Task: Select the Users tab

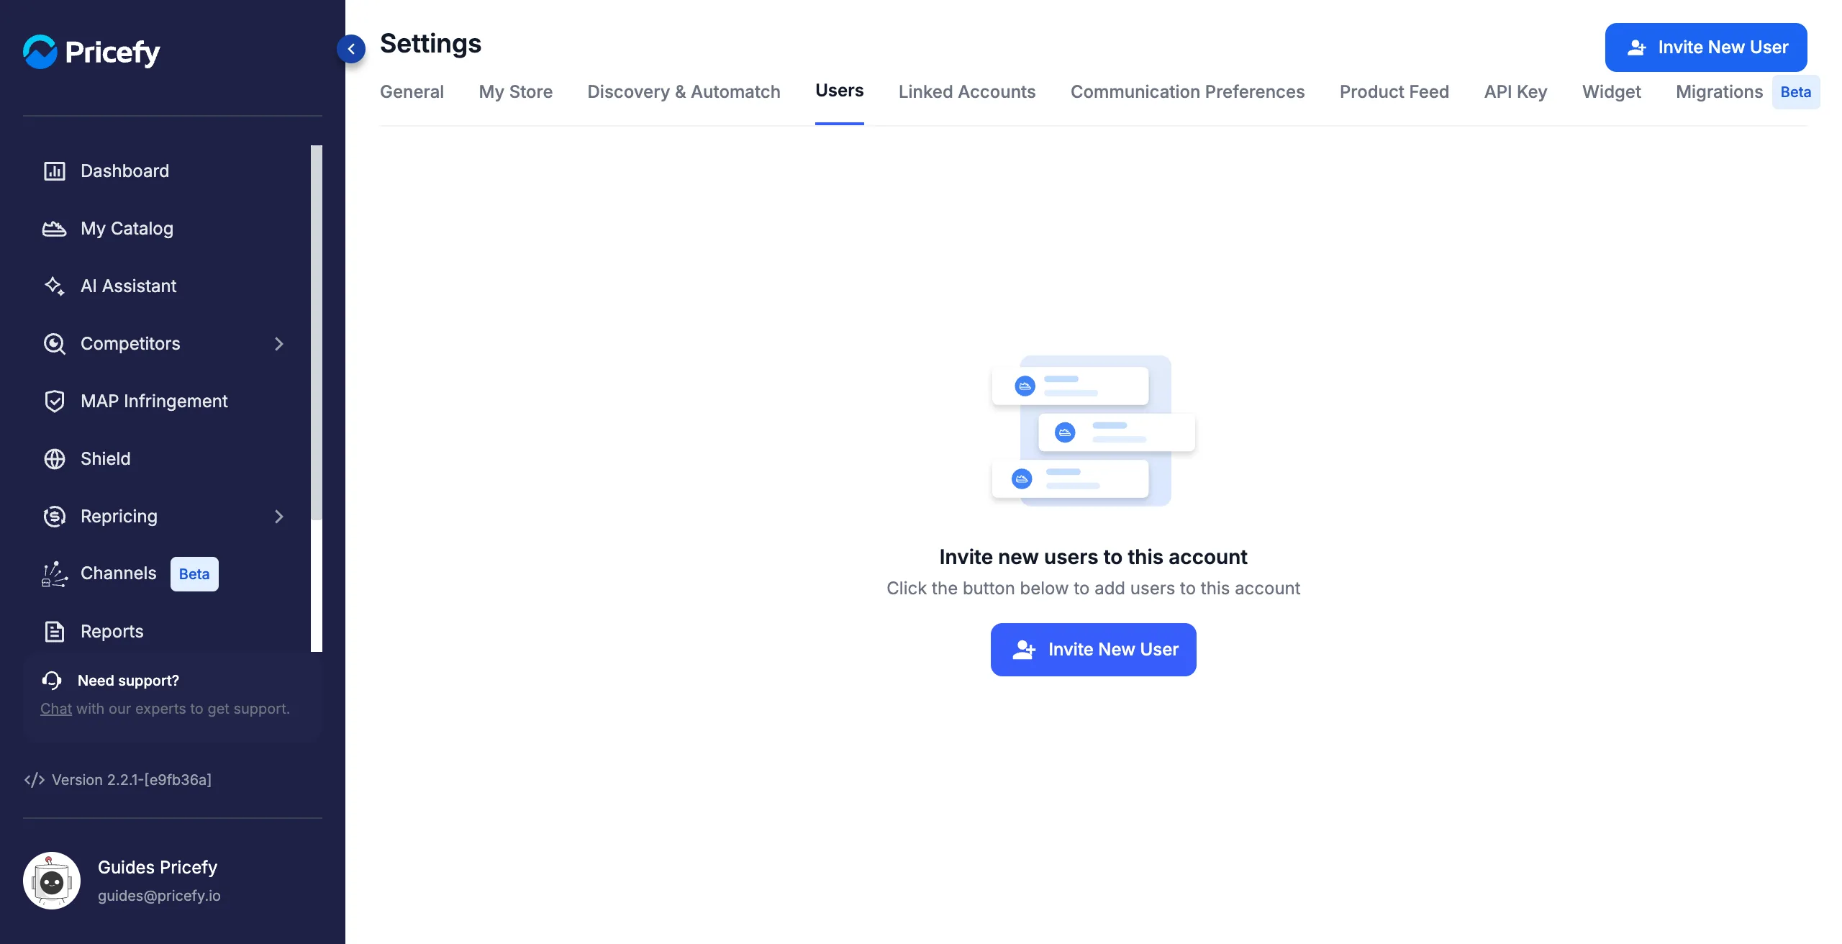Action: click(840, 91)
